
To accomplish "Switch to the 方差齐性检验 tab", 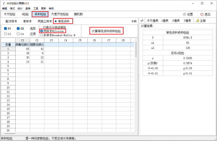I will [60, 14].
